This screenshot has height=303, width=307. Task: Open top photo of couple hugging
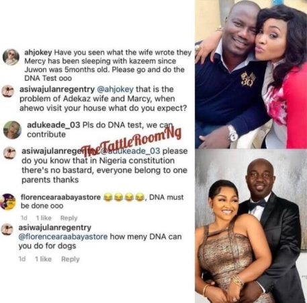coord(251,74)
